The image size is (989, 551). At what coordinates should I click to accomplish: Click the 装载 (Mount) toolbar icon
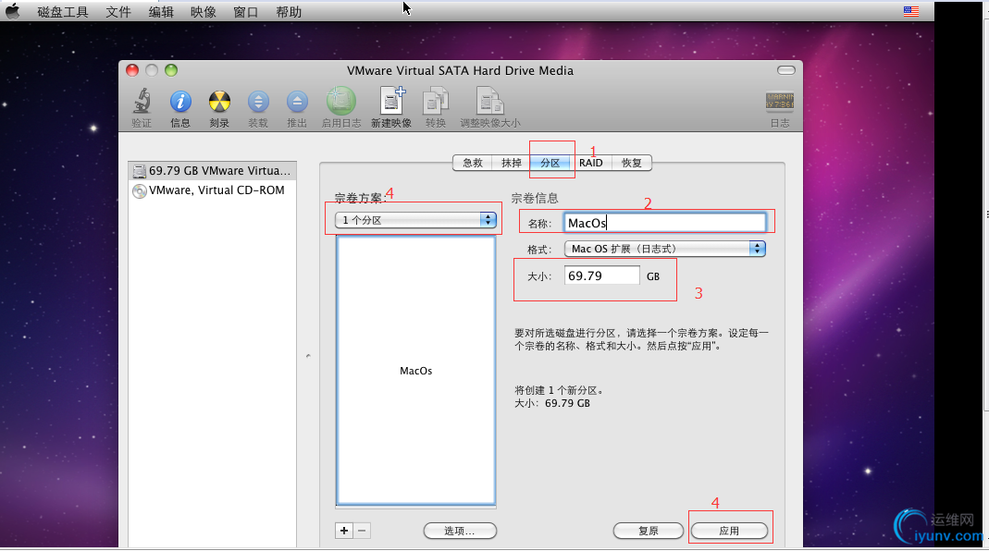tap(258, 102)
